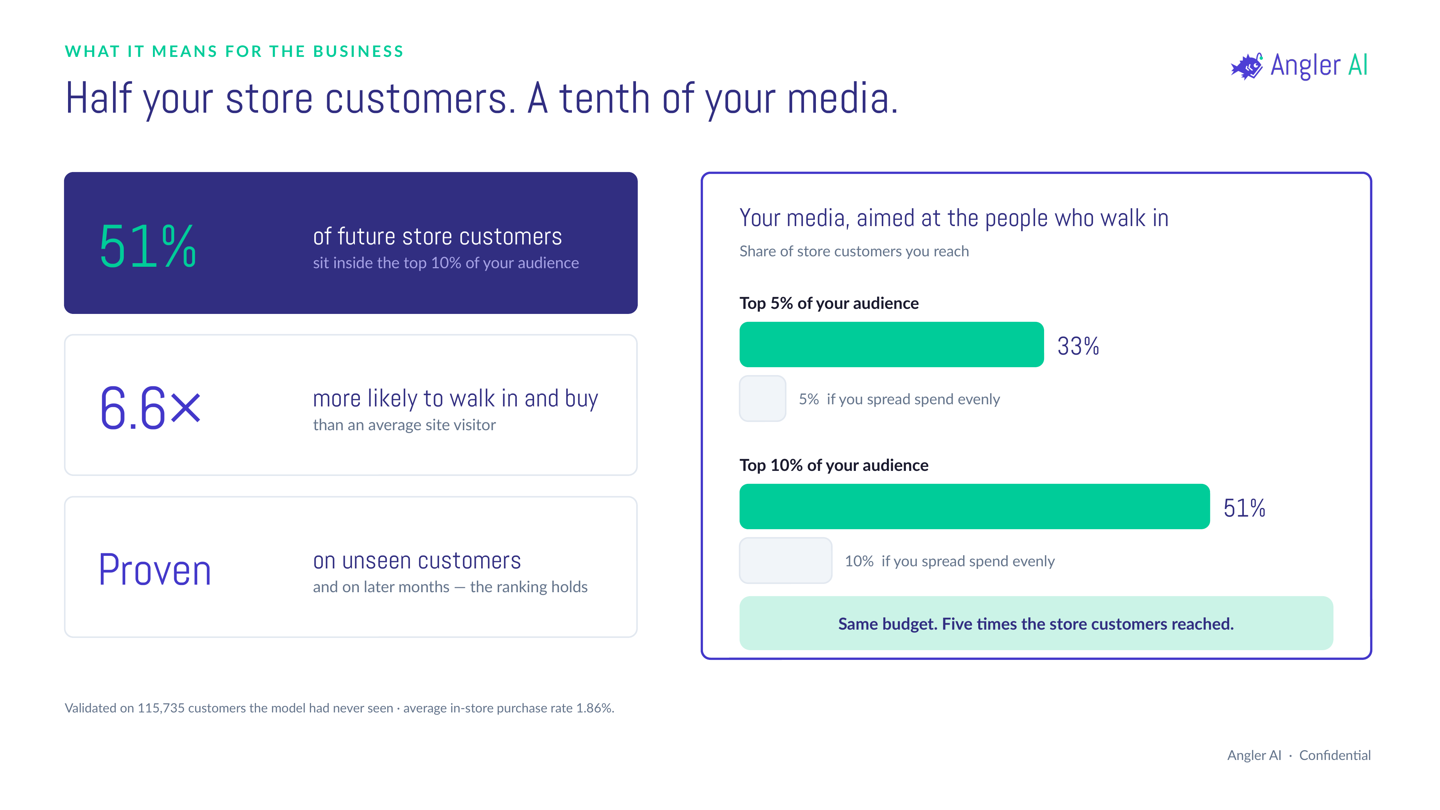
Task: Click the Share of store customers subtitle
Action: point(854,252)
